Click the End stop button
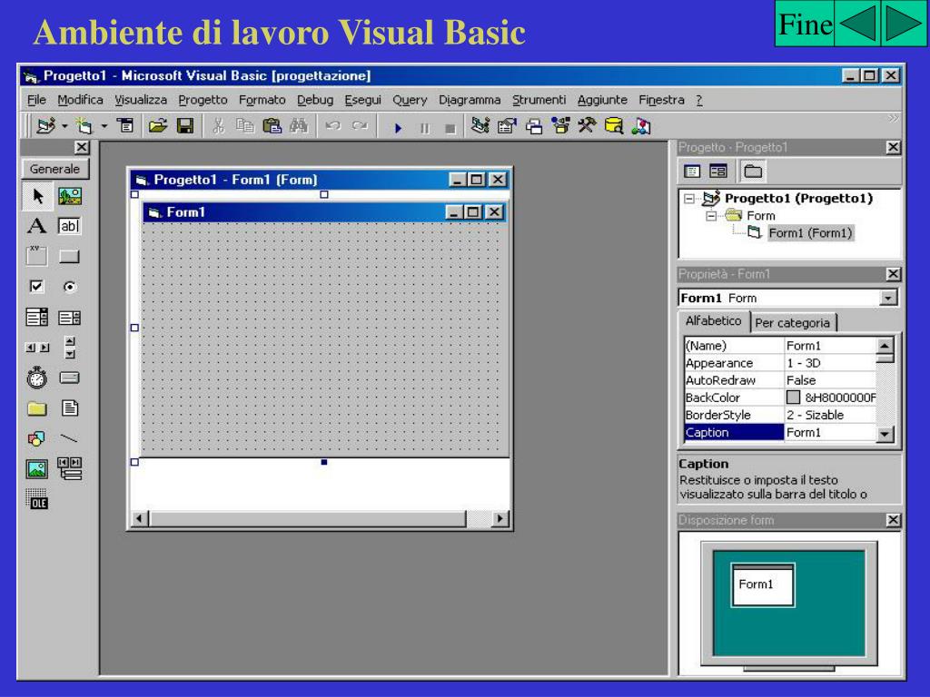Screen dimensions: 930x697 click(450, 129)
